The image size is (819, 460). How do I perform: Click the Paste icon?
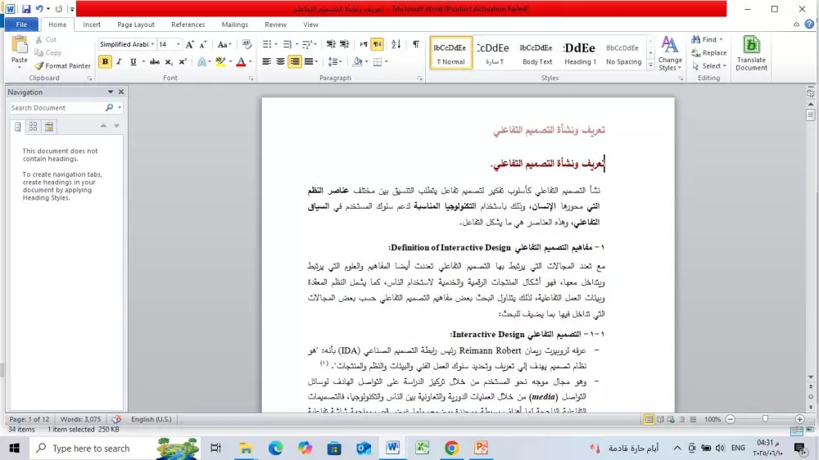(20, 45)
